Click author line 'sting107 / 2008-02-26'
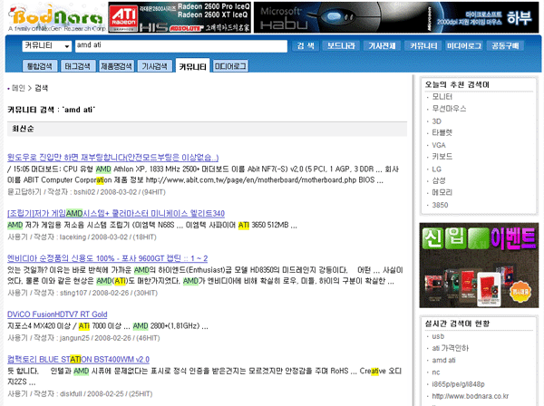This screenshot has width=544, height=406. pyautogui.click(x=83, y=293)
